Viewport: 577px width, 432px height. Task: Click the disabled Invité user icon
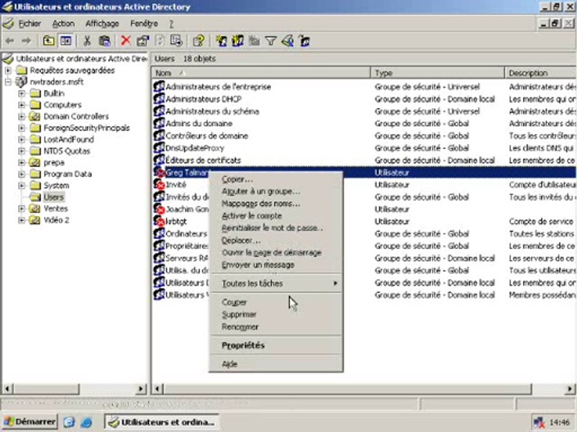pos(159,185)
